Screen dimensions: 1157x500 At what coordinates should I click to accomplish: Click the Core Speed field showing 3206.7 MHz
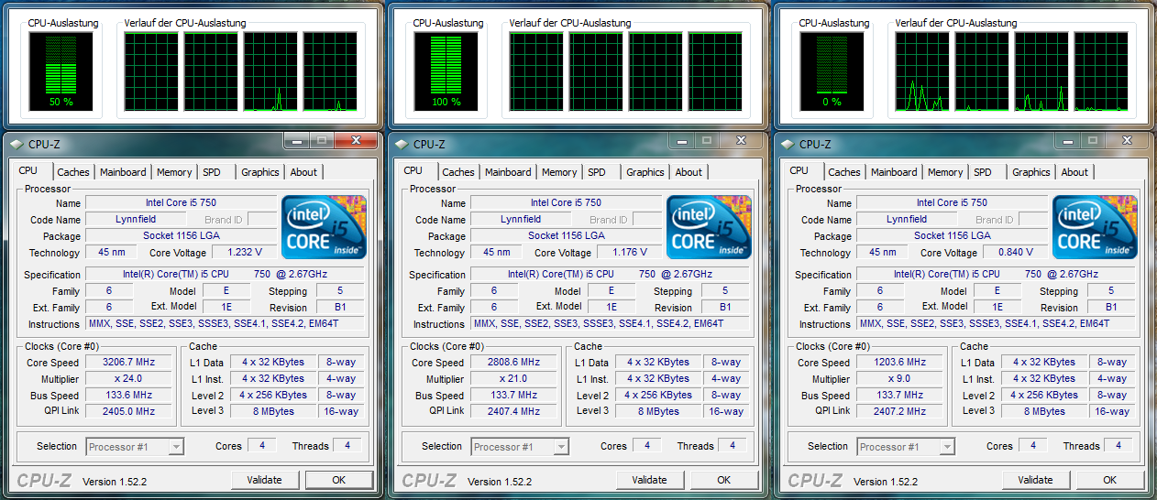coord(129,363)
